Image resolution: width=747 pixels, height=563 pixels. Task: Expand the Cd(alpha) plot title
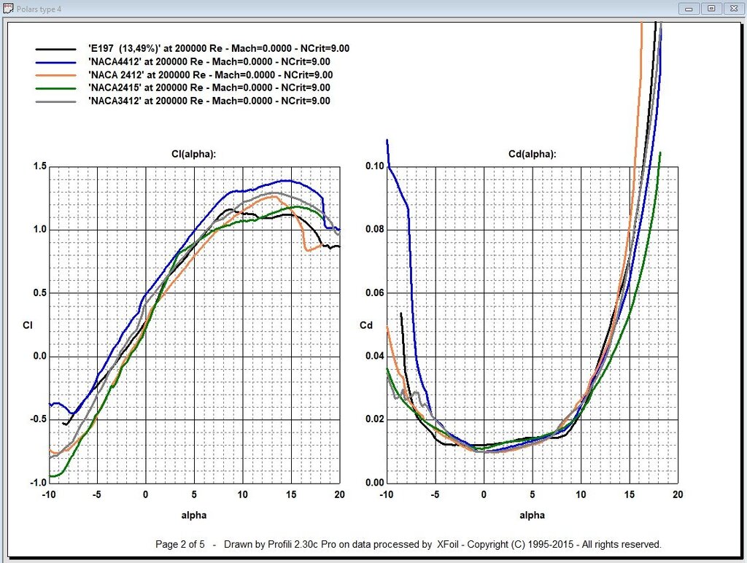pyautogui.click(x=533, y=154)
